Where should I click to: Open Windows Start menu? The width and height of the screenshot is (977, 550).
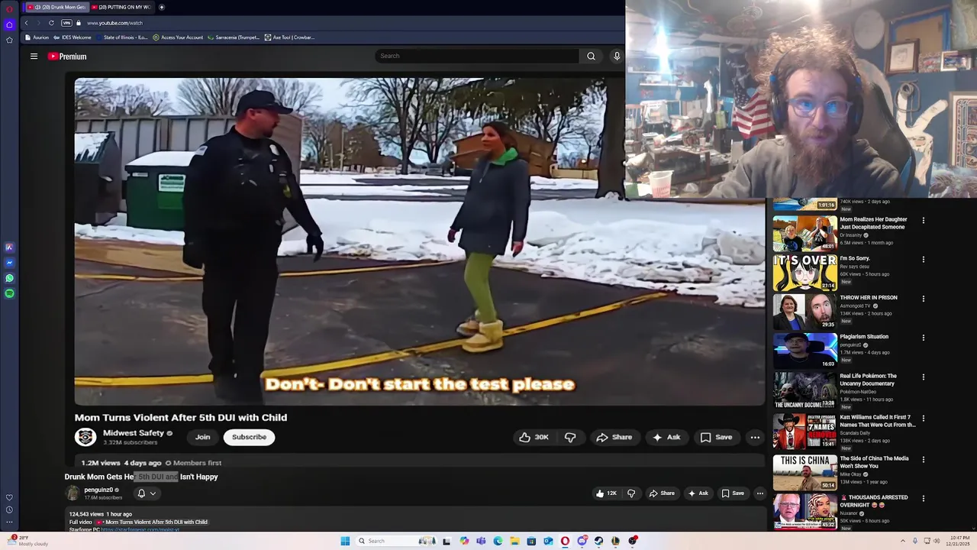click(345, 541)
